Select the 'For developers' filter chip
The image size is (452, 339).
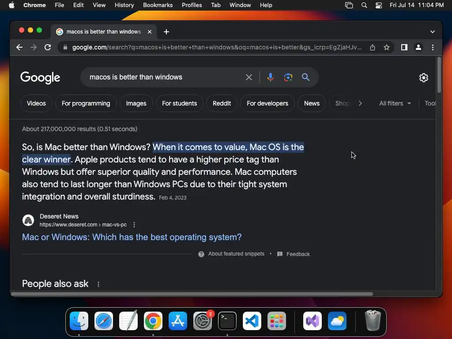click(267, 103)
